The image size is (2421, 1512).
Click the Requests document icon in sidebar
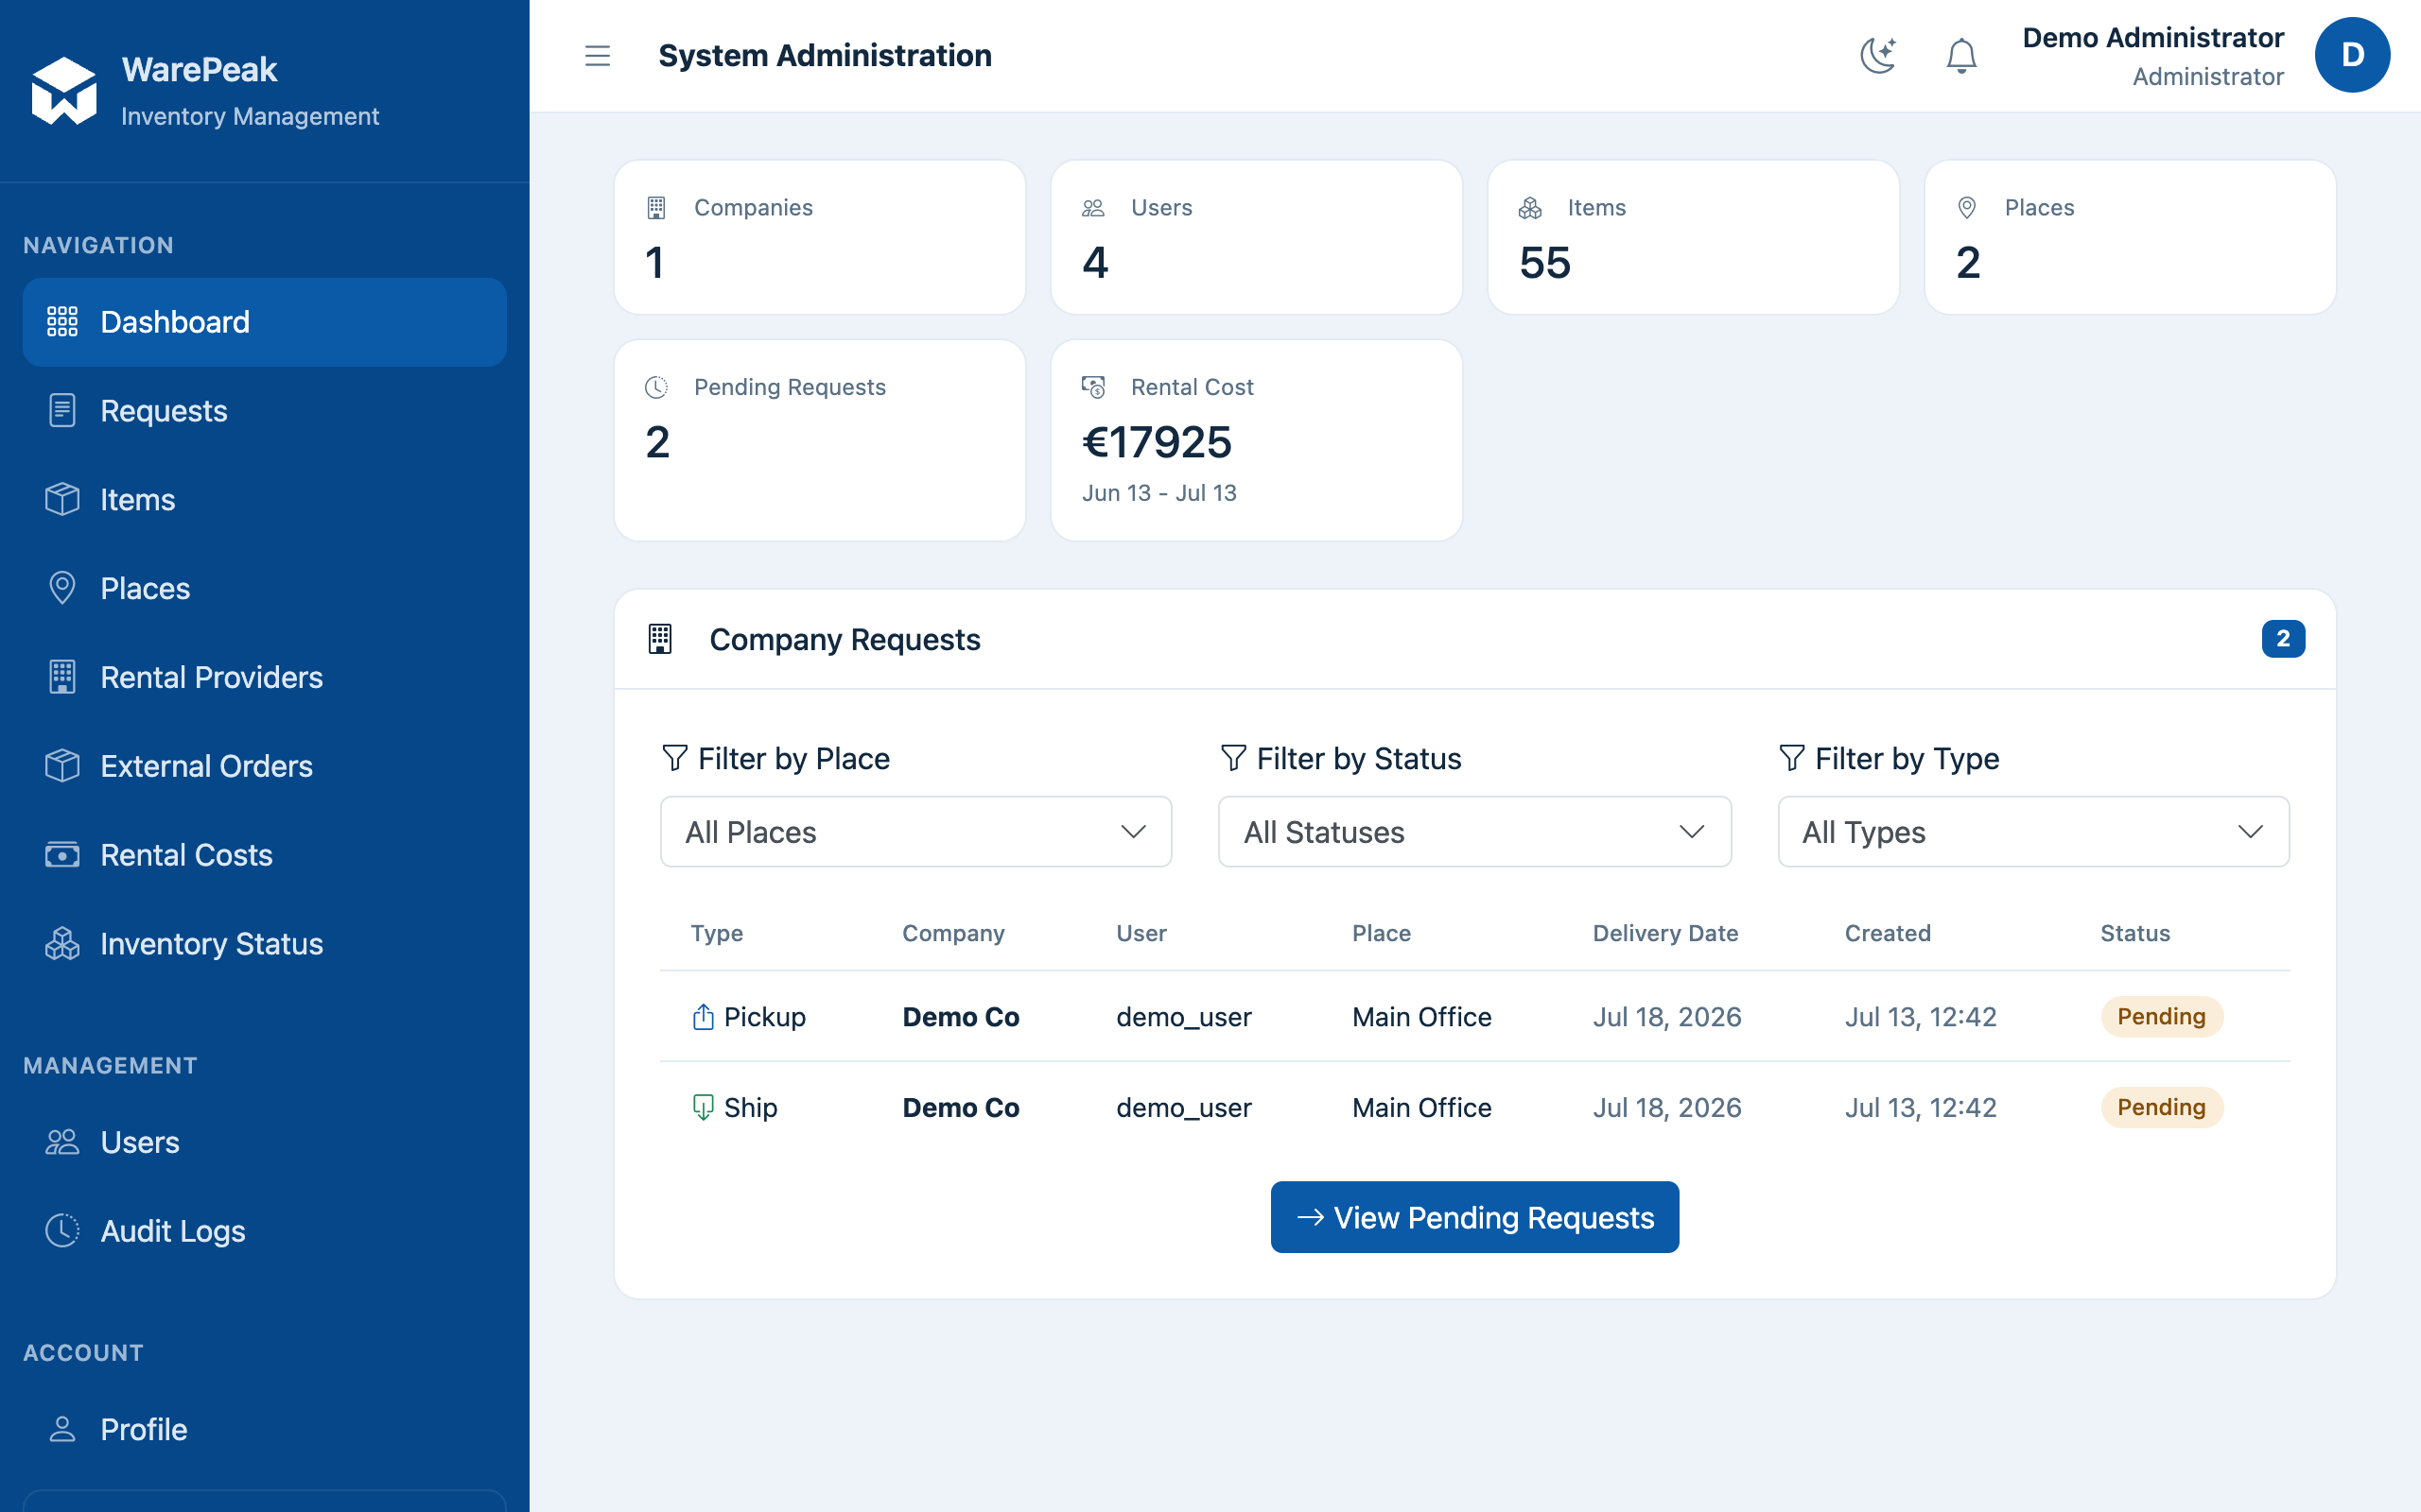62,411
